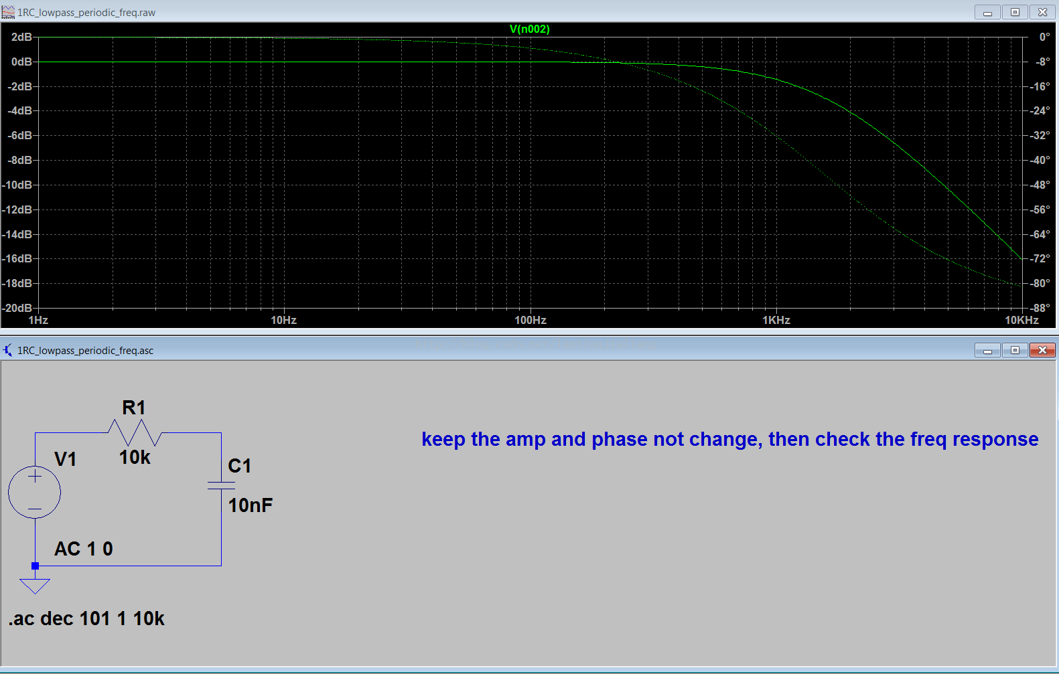
Task: Click the blue junction node above ground
Action: pos(35,566)
